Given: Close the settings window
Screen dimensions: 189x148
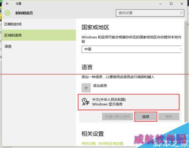Looking at the screenshot, I should (182, 4).
